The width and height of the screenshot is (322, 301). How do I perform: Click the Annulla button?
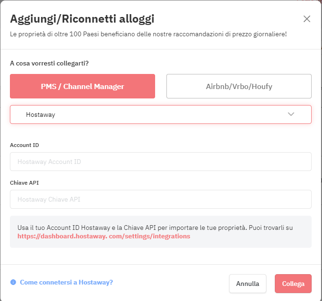pyautogui.click(x=248, y=284)
